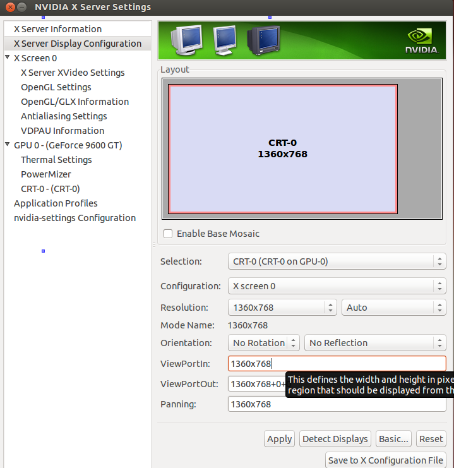The height and width of the screenshot is (468, 454).
Task: Click the Apply button
Action: [279, 439]
